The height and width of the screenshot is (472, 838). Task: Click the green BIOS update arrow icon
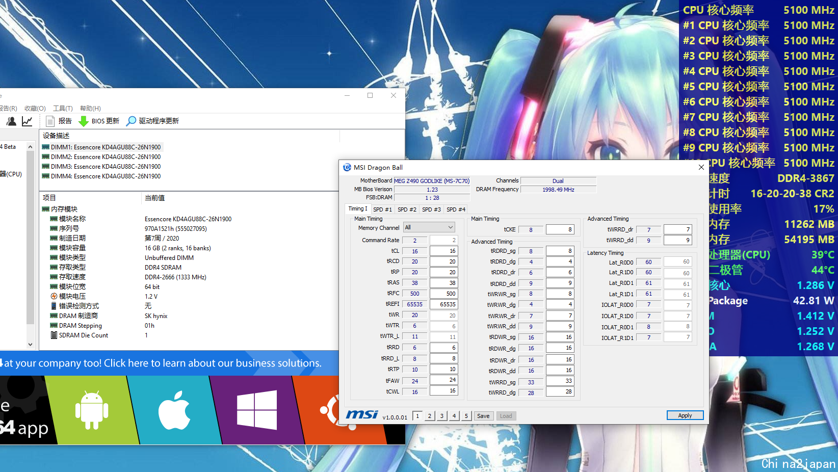tap(84, 121)
